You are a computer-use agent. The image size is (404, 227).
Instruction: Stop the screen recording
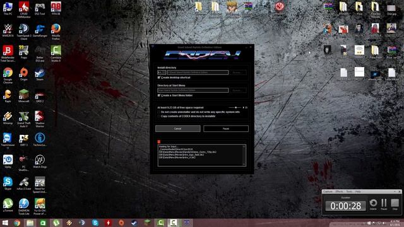tap(395, 204)
